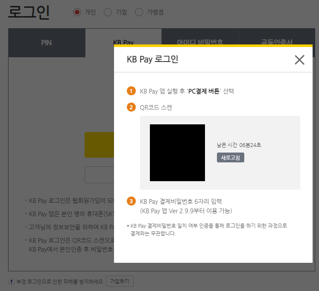Select the 개인 radio button

77,12
